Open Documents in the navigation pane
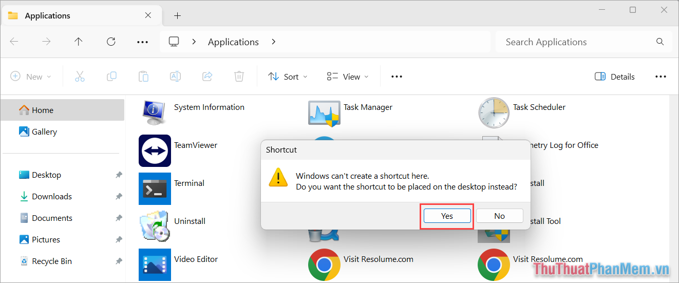679x283 pixels. click(62, 218)
